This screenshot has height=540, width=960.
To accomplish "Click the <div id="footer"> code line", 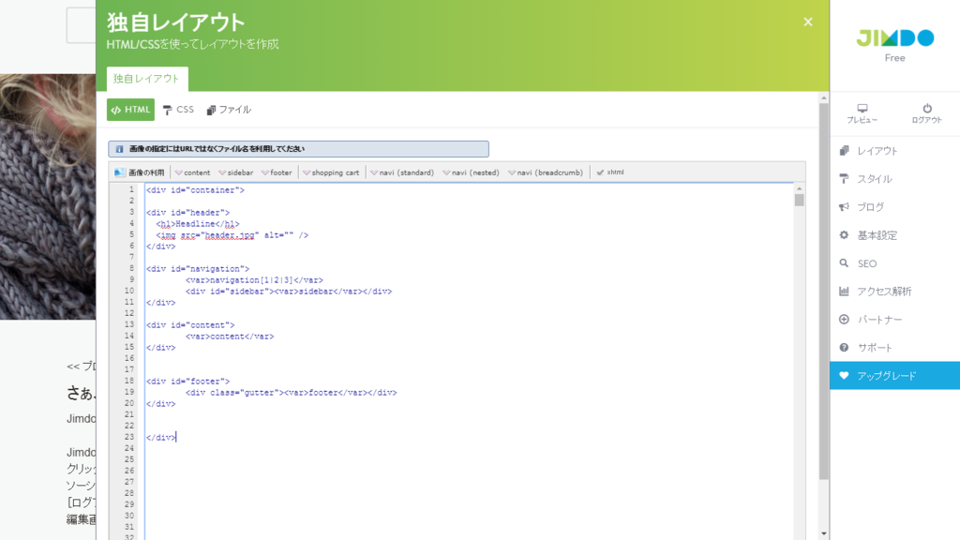I will 187,382.
